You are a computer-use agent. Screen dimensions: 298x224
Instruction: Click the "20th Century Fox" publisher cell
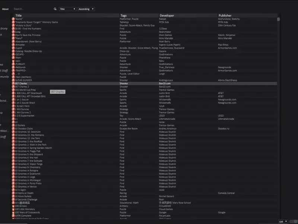[227, 25]
